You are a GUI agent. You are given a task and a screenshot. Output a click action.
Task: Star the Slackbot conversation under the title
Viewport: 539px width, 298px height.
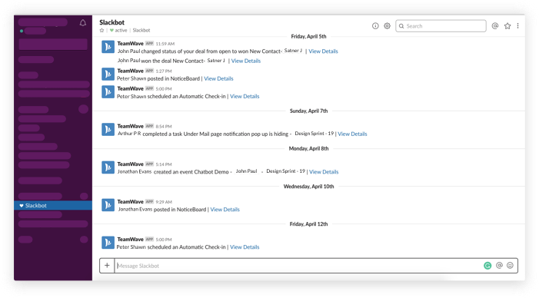[101, 31]
